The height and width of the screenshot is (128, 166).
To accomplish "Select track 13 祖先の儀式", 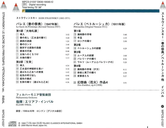I will pyautogui.click(x=26, y=79).
